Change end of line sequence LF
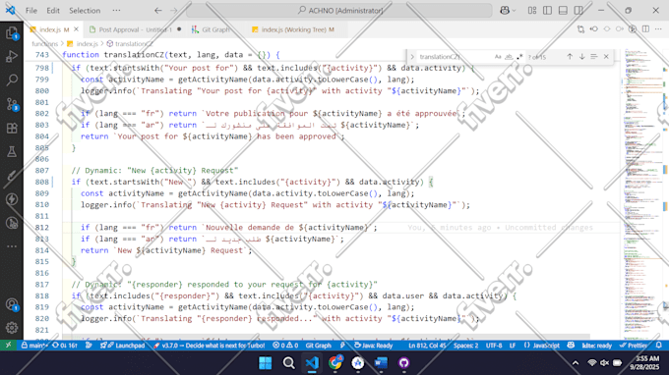Image resolution: width=669 pixels, height=375 pixels. [513, 346]
